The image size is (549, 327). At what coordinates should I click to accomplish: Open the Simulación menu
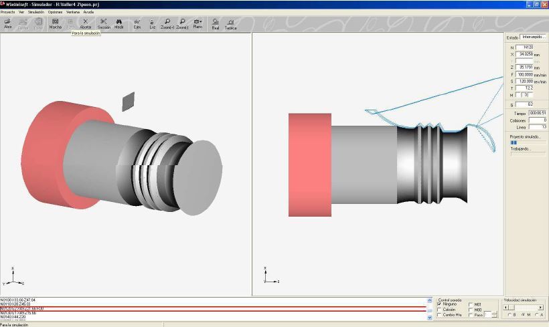pyautogui.click(x=35, y=12)
